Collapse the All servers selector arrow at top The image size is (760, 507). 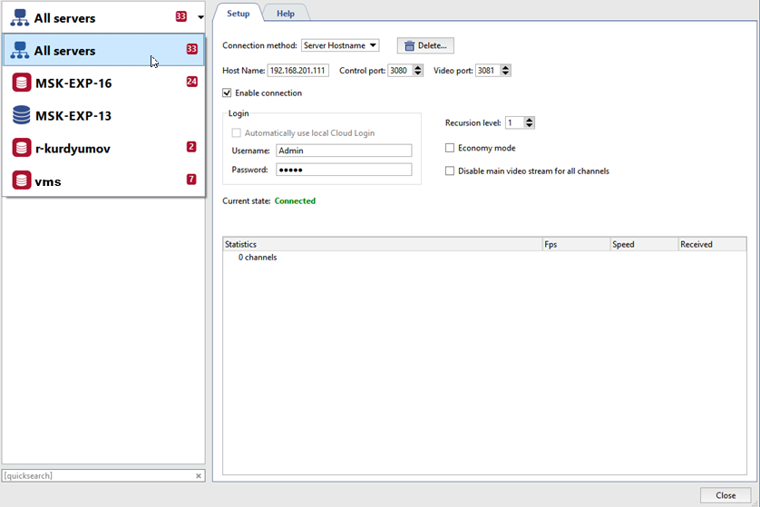pos(200,17)
